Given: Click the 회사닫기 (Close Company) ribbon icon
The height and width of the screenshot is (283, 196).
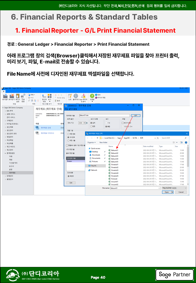Looking at the screenshot, I should coord(12,96).
